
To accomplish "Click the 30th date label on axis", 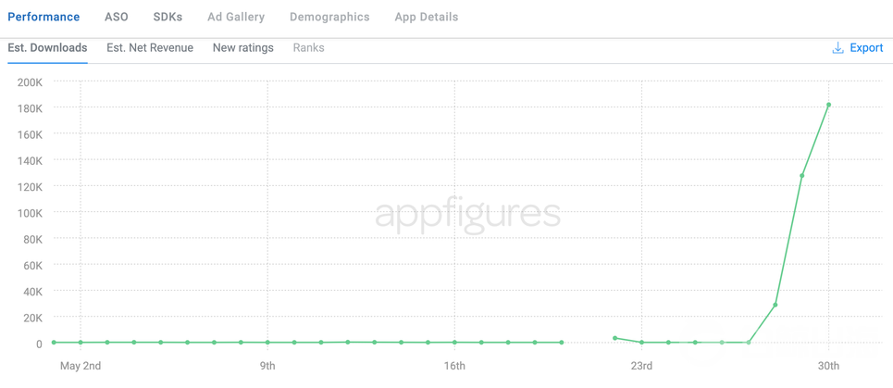I will click(828, 367).
